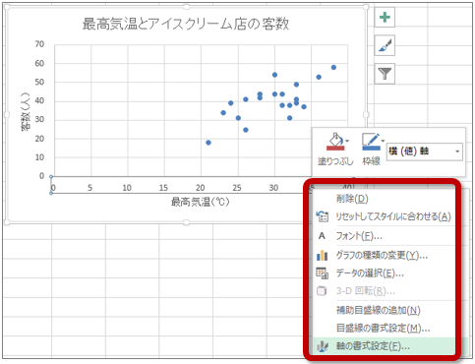
Task: Select the vertical axis title 客数(人)
Action: [26, 111]
